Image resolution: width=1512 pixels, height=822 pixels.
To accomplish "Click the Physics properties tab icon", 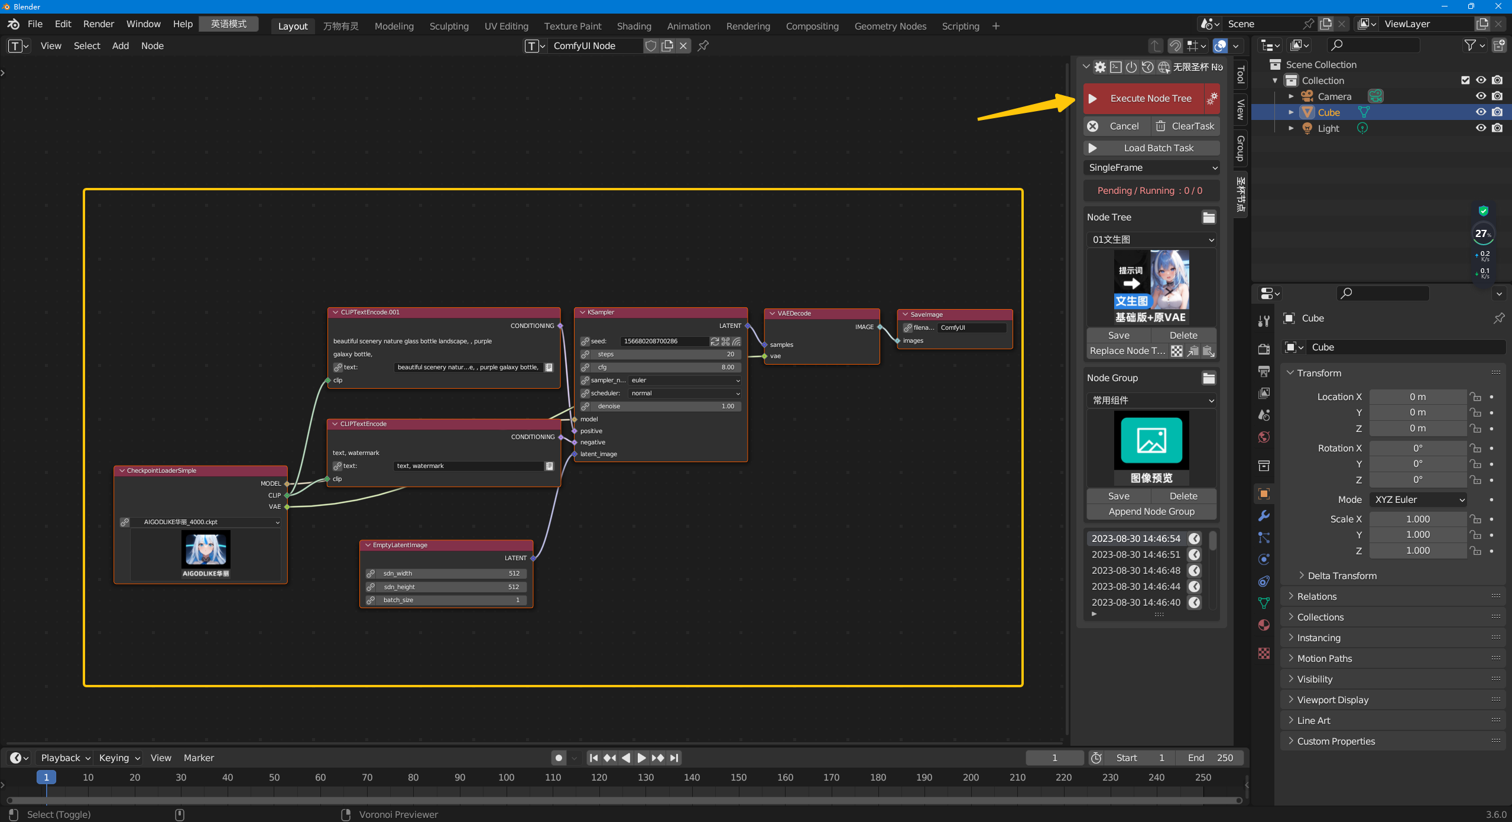I will click(x=1264, y=559).
